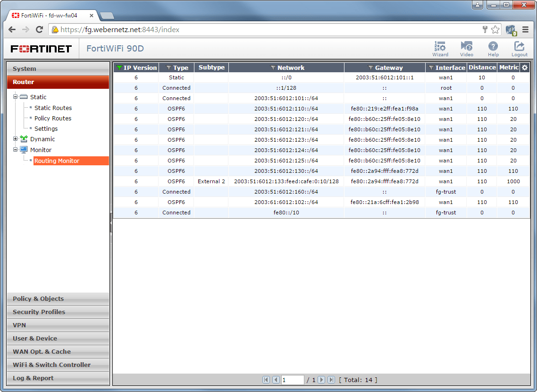Expand the Dynamic tree node

click(15, 139)
